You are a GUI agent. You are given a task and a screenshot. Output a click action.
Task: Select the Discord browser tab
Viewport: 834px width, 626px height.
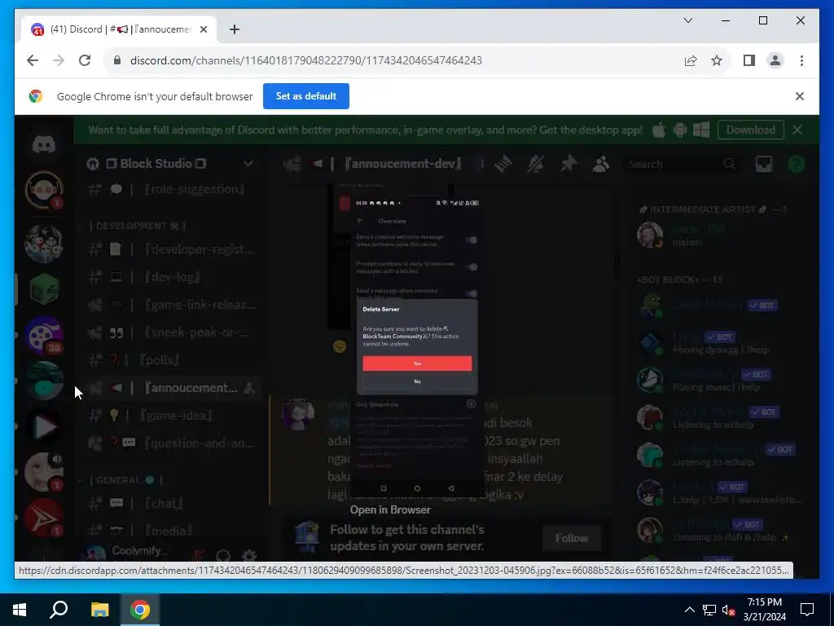click(x=118, y=29)
